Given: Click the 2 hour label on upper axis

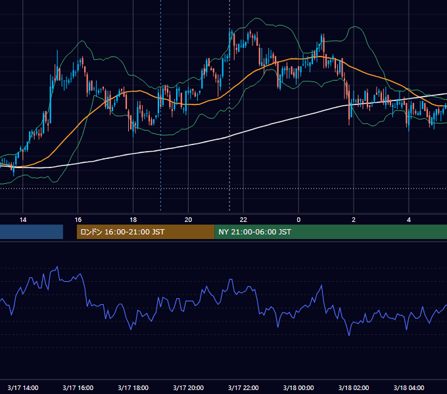Looking at the screenshot, I should pos(354,220).
